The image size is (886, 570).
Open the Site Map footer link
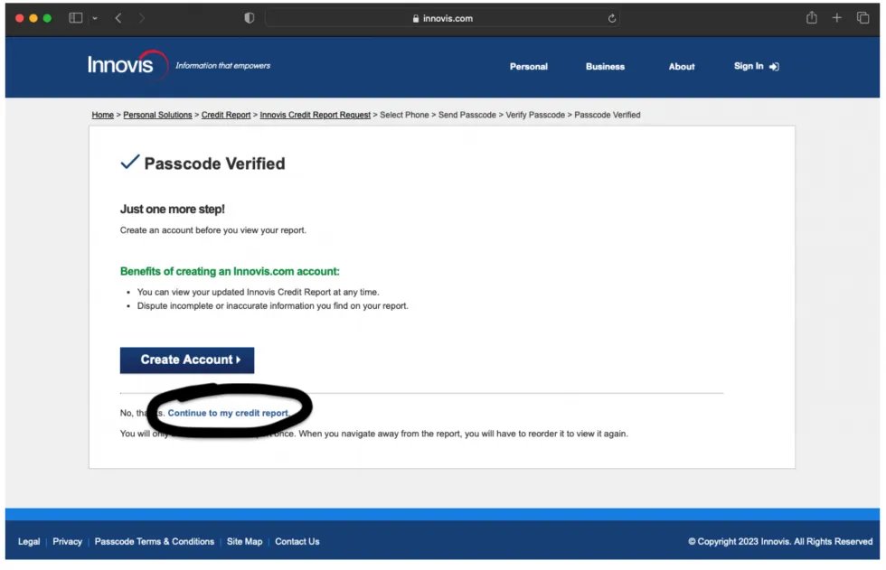[x=245, y=542]
